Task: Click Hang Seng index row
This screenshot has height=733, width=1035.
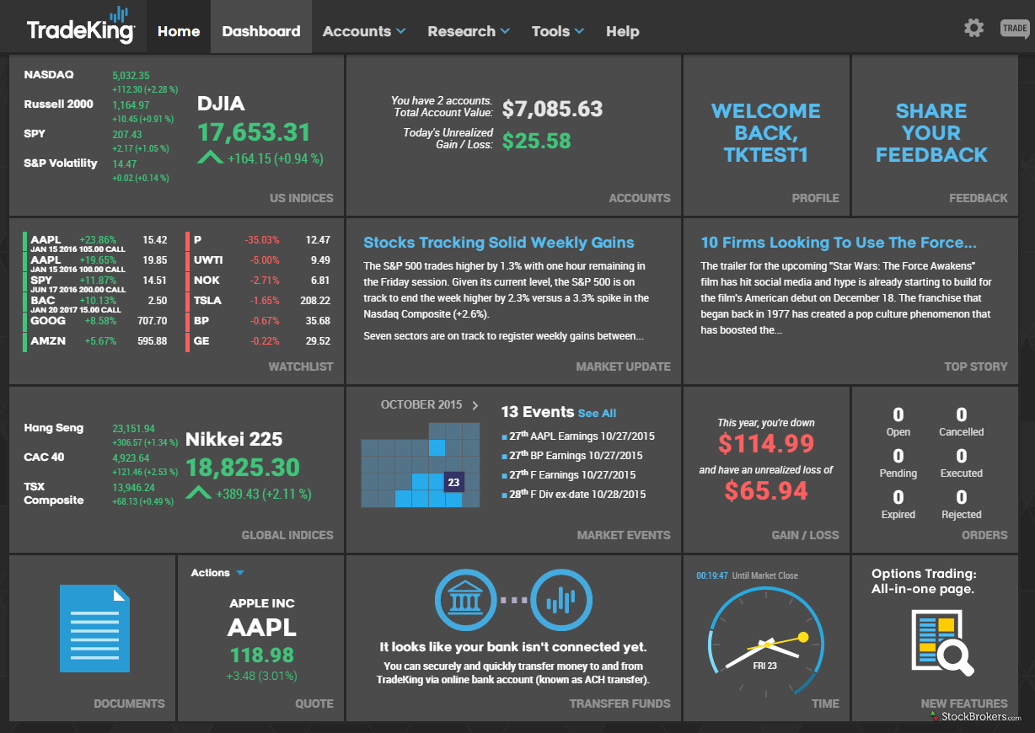Action: point(102,435)
